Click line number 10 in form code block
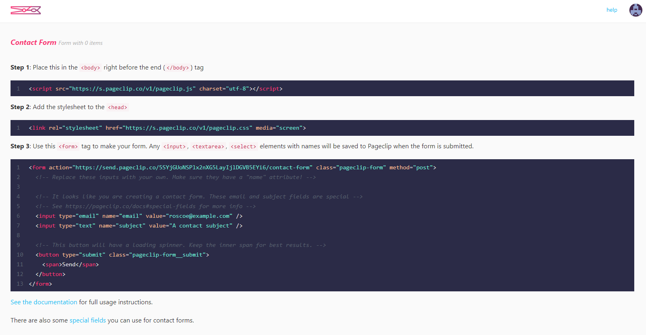This screenshot has height=335, width=646. (x=20, y=255)
